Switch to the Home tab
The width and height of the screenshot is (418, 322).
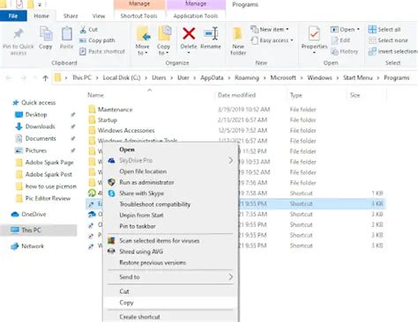click(x=41, y=16)
